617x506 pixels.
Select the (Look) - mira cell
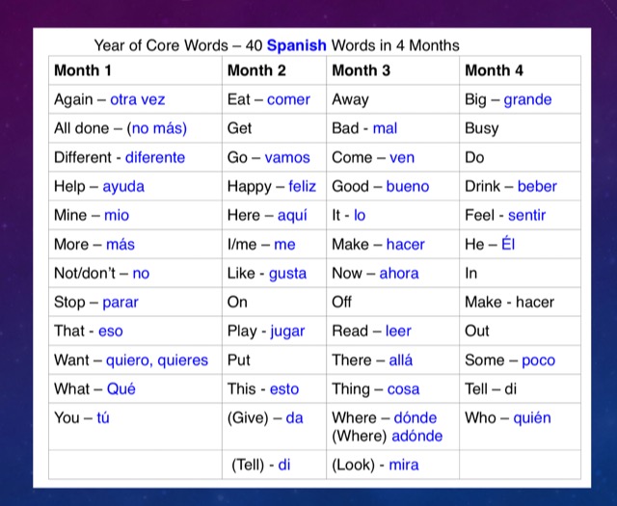(x=392, y=465)
